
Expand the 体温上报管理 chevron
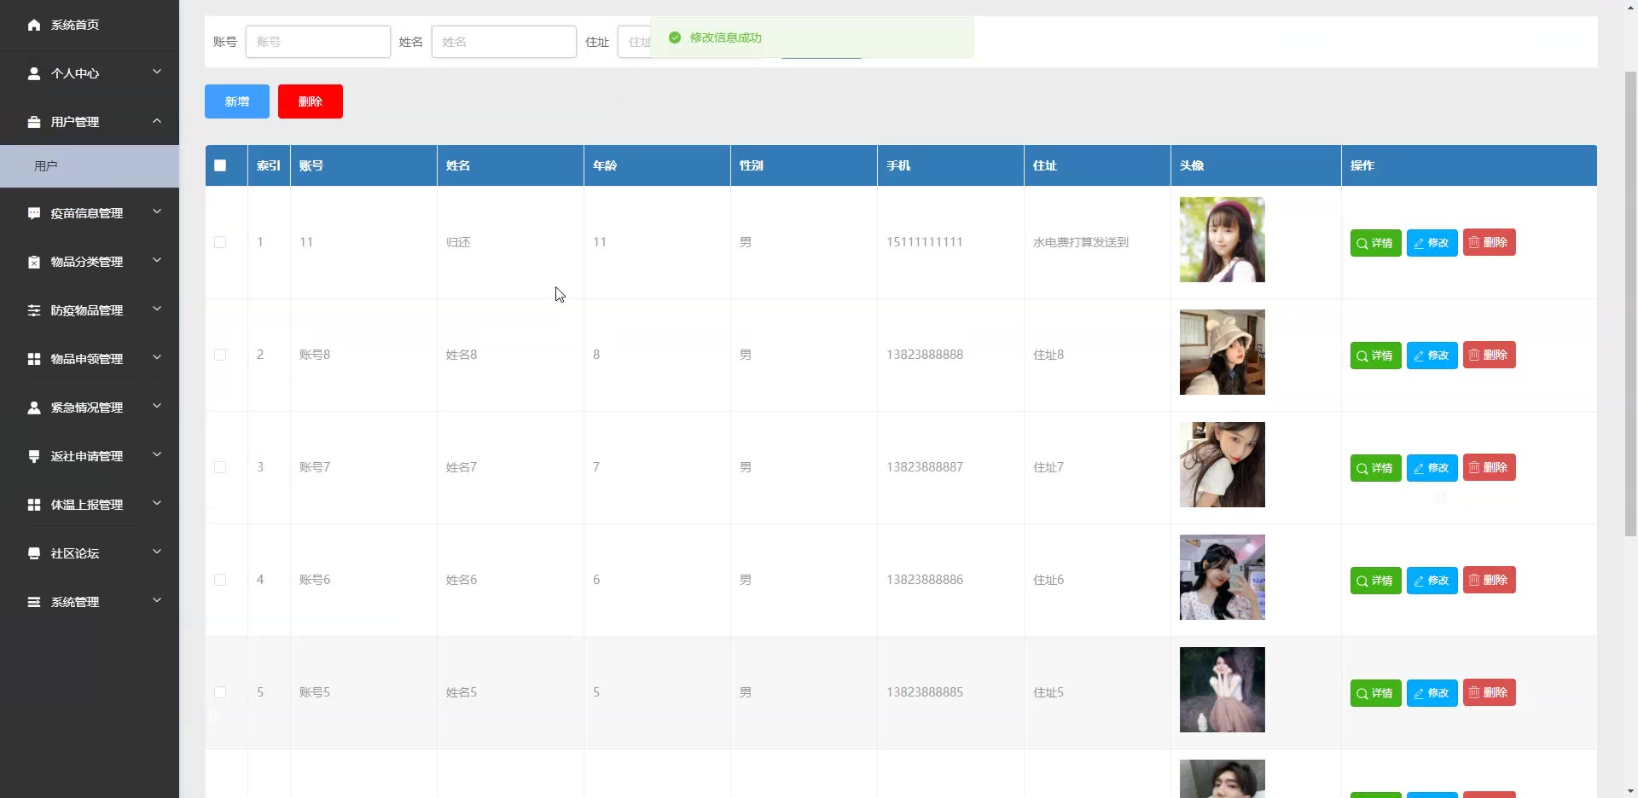pos(157,503)
